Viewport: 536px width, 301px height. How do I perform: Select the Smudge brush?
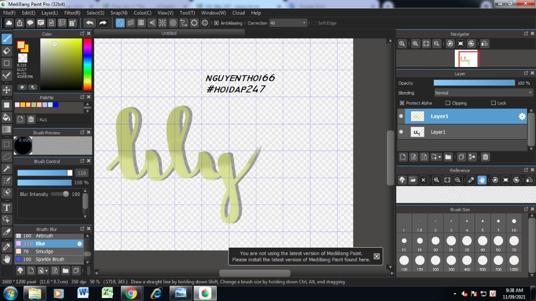[49, 251]
